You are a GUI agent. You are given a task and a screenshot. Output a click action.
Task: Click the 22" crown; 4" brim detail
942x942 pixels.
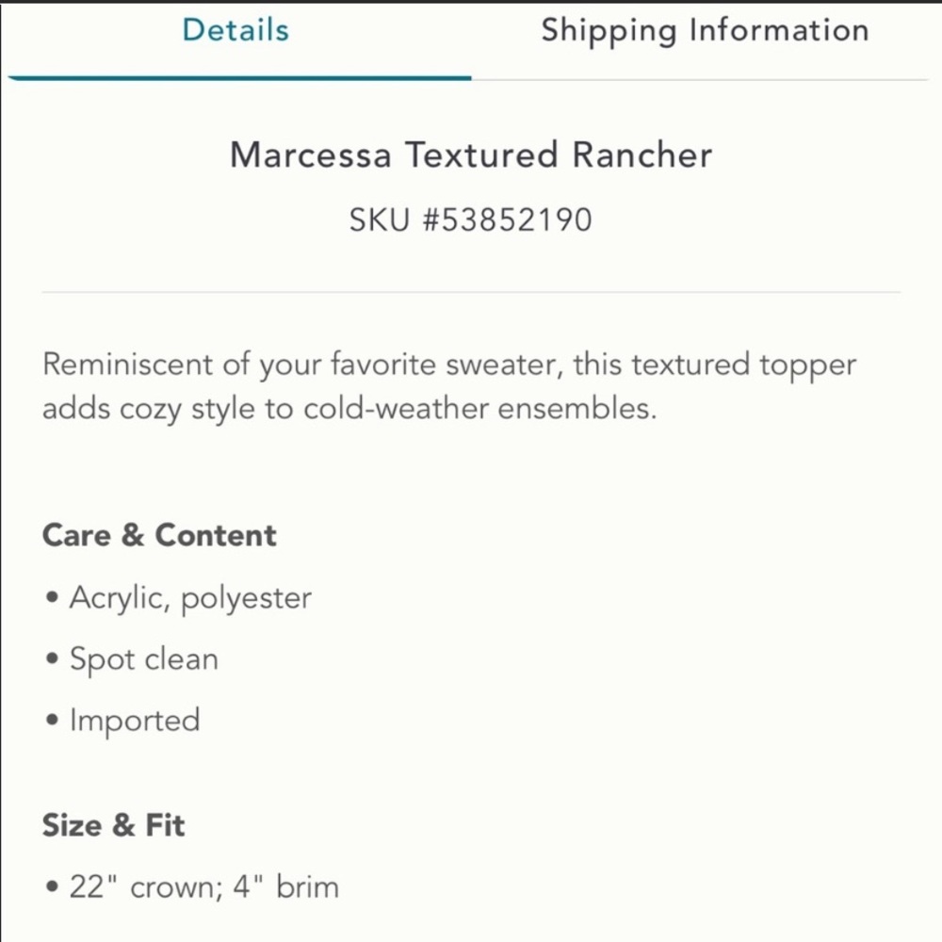[204, 885]
